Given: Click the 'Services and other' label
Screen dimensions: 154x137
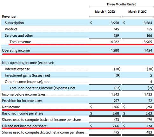Looking at the screenshot, I should point(19,35).
